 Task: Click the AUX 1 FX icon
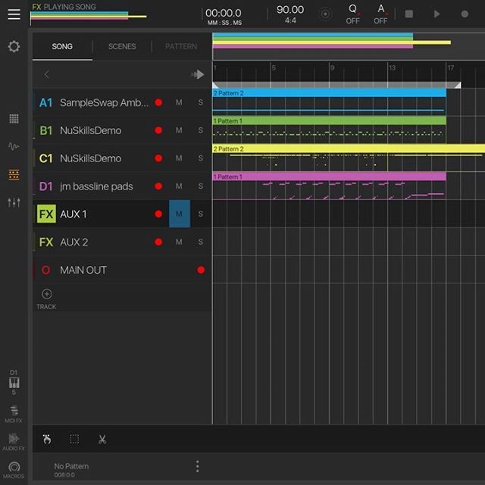tap(46, 214)
